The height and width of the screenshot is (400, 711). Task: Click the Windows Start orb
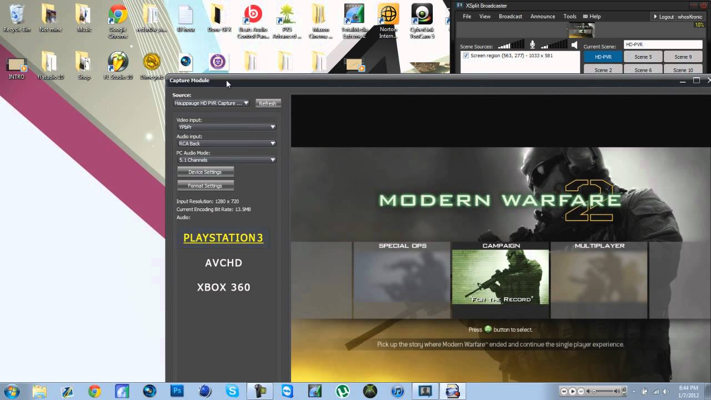tap(12, 391)
